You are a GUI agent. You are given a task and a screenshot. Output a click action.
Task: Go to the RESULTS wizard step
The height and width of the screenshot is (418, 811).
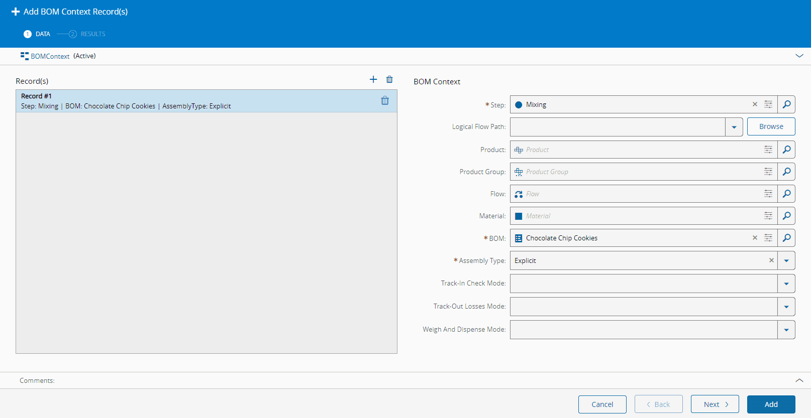coord(92,34)
